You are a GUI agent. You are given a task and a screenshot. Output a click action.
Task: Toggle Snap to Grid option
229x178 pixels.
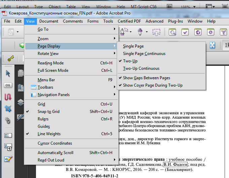pyautogui.click(x=71, y=112)
